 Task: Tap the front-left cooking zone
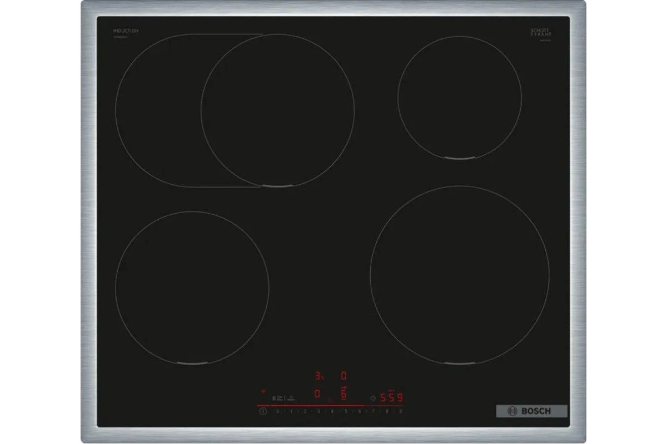pos(192,288)
